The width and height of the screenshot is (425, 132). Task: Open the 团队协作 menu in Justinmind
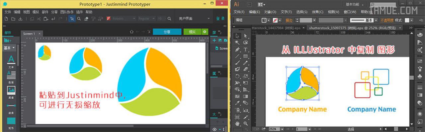point(67,12)
